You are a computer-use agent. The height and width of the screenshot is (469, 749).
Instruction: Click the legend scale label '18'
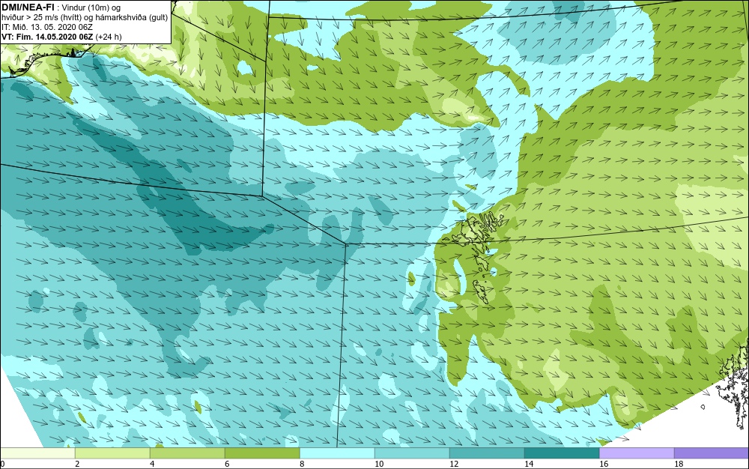coord(679,464)
